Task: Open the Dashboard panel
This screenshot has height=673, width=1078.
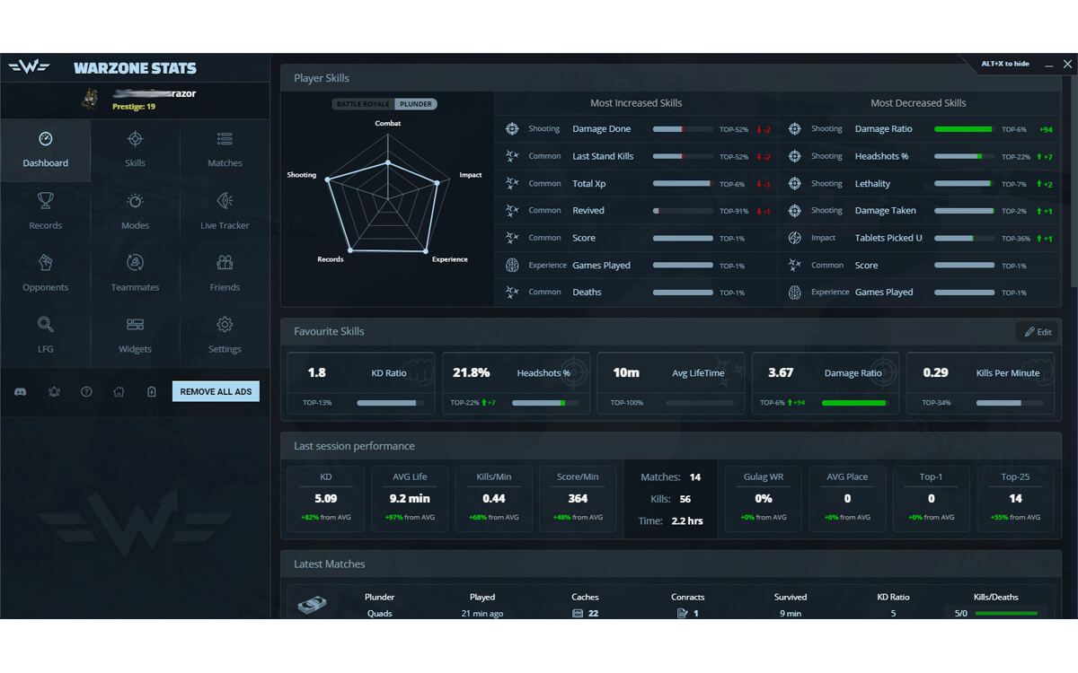Action: (45, 153)
